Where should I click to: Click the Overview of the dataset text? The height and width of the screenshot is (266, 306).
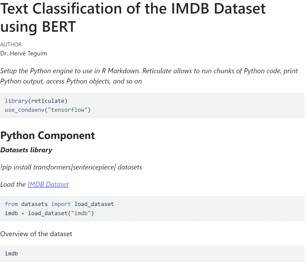click(36, 234)
